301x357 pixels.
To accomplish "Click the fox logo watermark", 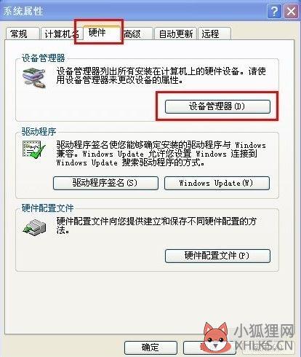I will pos(217,337).
